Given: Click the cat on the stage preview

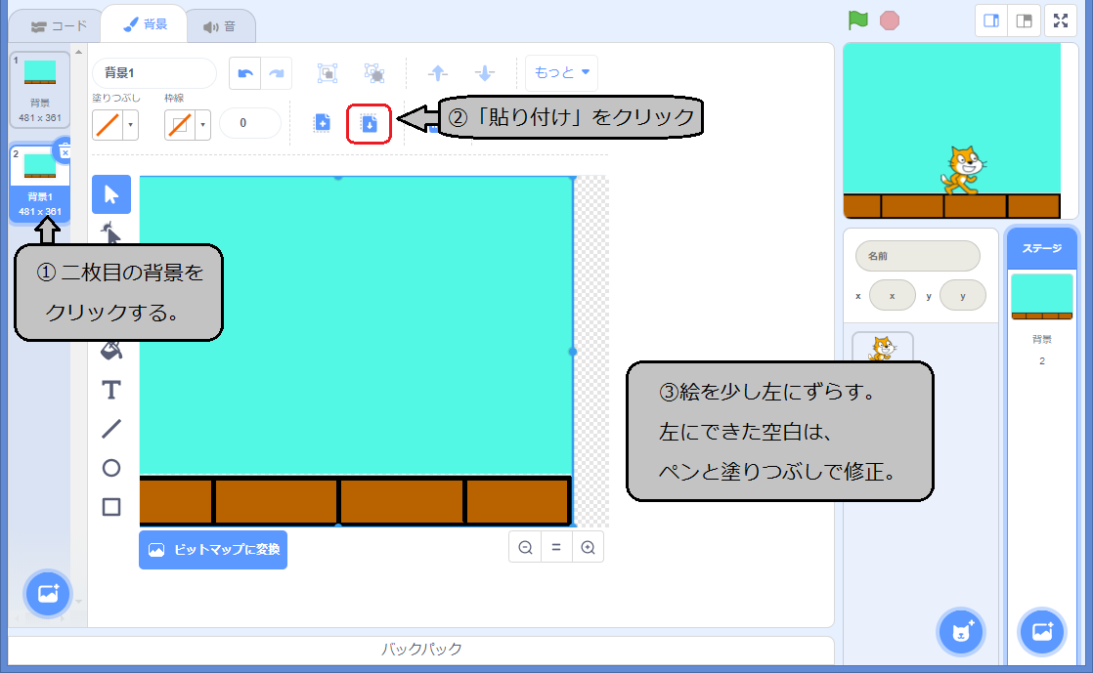Looking at the screenshot, I should 963,170.
